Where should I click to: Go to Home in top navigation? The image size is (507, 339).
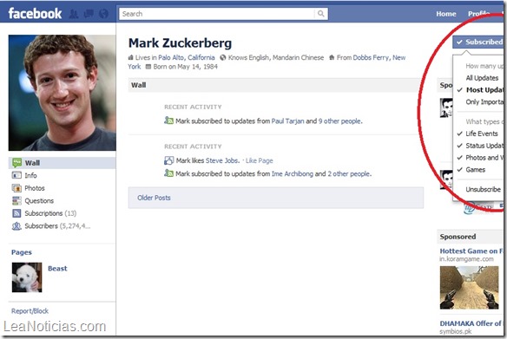(446, 14)
